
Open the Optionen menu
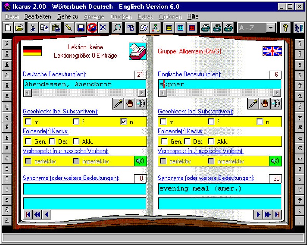170,16
